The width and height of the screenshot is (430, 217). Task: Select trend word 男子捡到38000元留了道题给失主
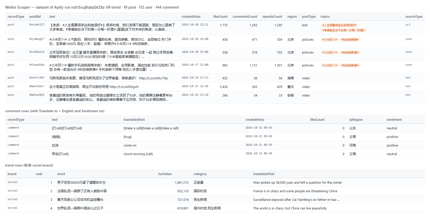click(81, 183)
